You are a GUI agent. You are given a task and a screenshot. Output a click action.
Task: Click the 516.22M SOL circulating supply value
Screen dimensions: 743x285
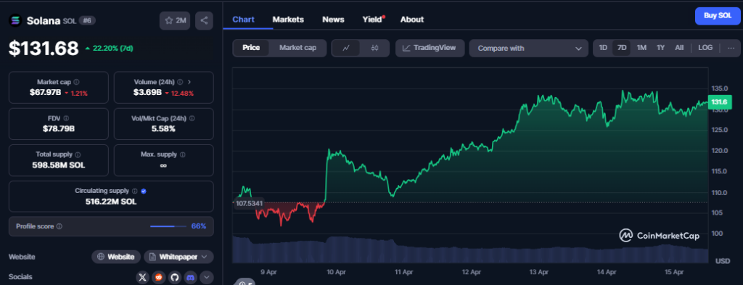111,202
